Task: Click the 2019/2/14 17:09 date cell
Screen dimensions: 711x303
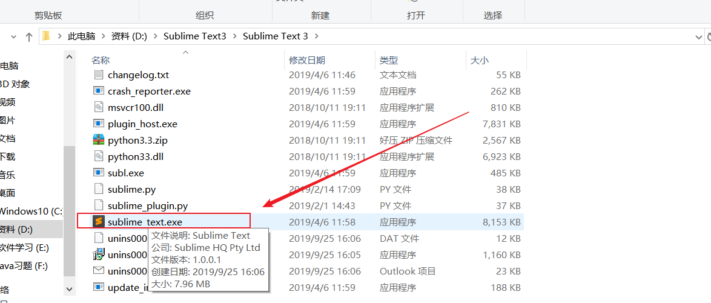Action: 325,190
